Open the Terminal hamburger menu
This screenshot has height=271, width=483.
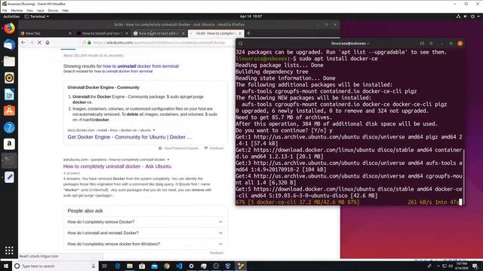pyautogui.click(x=431, y=44)
